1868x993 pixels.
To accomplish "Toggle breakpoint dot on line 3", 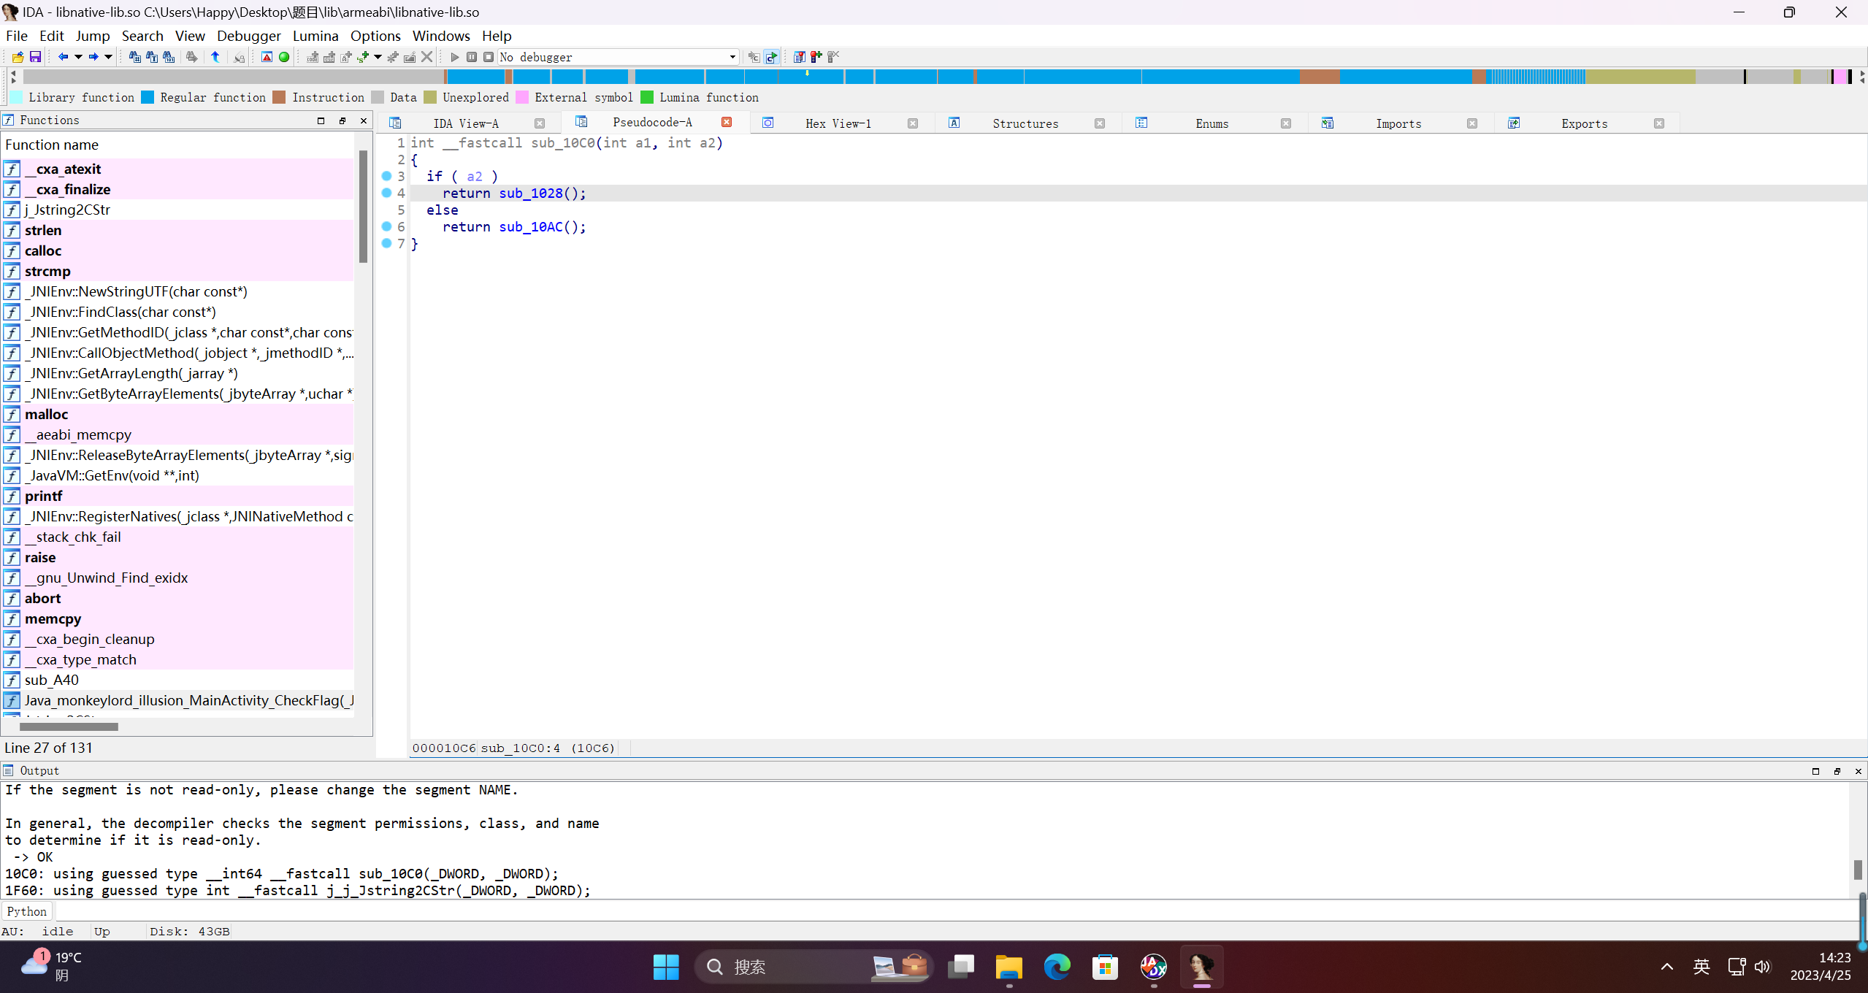I will (x=387, y=176).
